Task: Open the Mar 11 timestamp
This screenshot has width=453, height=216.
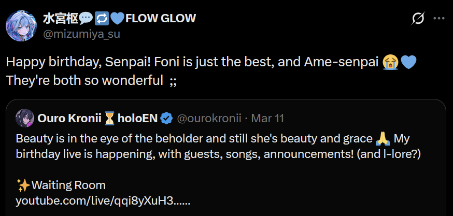Action: pyautogui.click(x=268, y=118)
